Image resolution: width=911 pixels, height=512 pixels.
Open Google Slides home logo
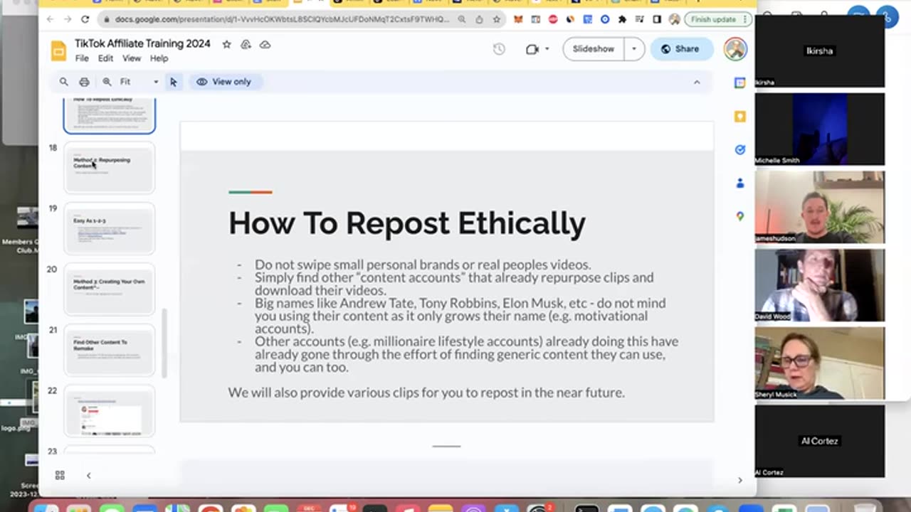(x=58, y=50)
